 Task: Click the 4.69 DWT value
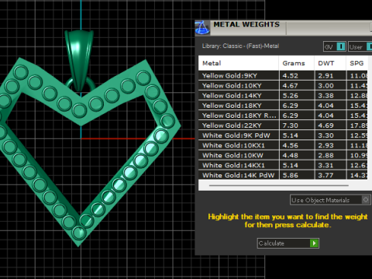click(325, 126)
